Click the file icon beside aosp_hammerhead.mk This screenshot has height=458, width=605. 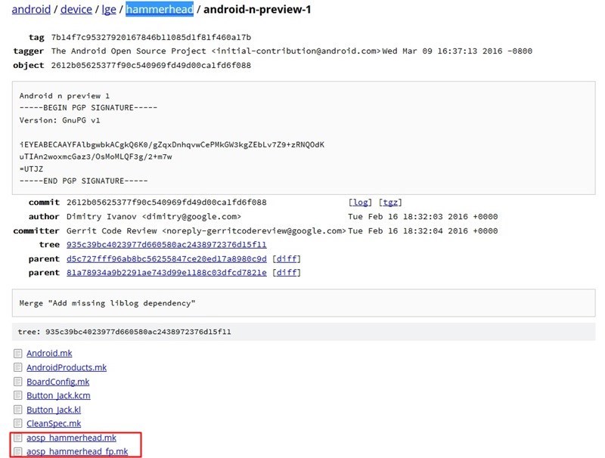(17, 438)
